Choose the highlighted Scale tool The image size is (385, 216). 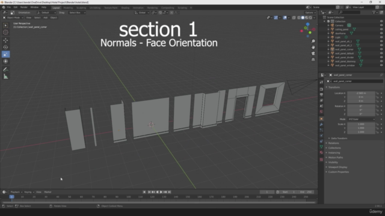(5, 55)
